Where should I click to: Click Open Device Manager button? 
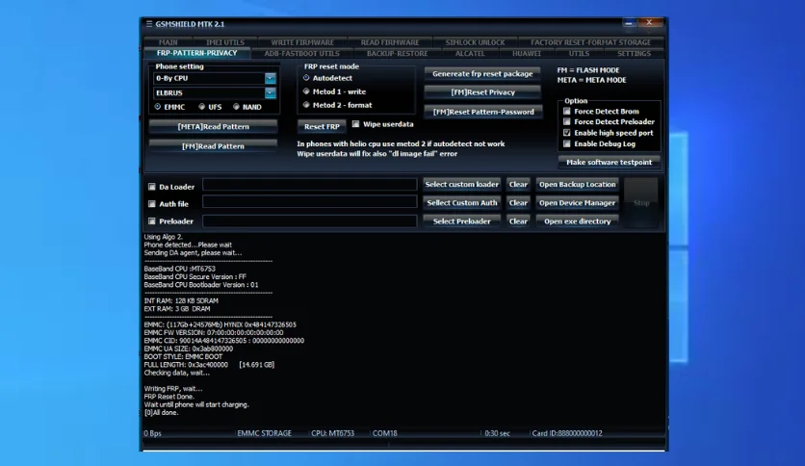coord(577,203)
